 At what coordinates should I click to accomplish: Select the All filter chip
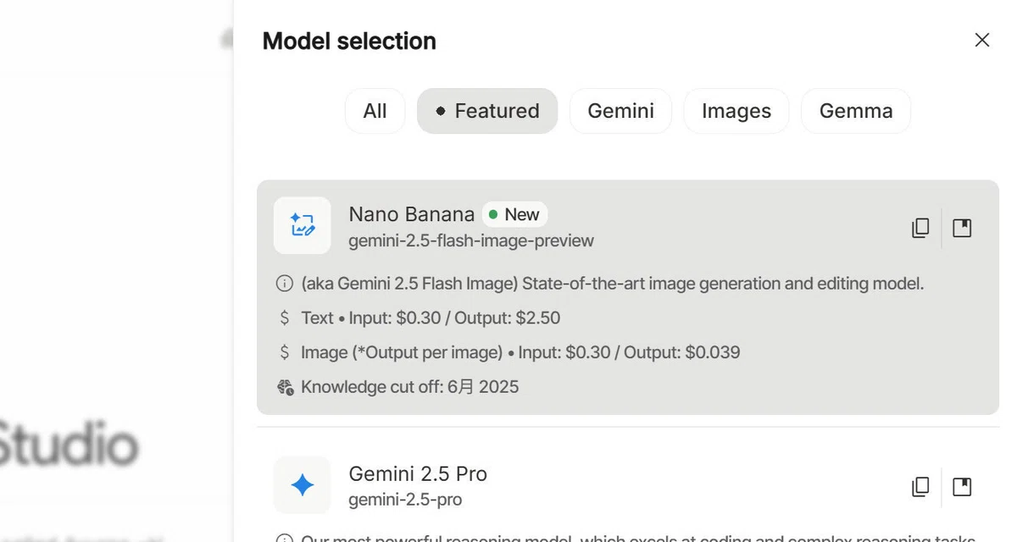(x=375, y=111)
